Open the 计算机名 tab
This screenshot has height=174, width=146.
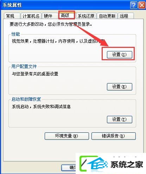click(31, 16)
